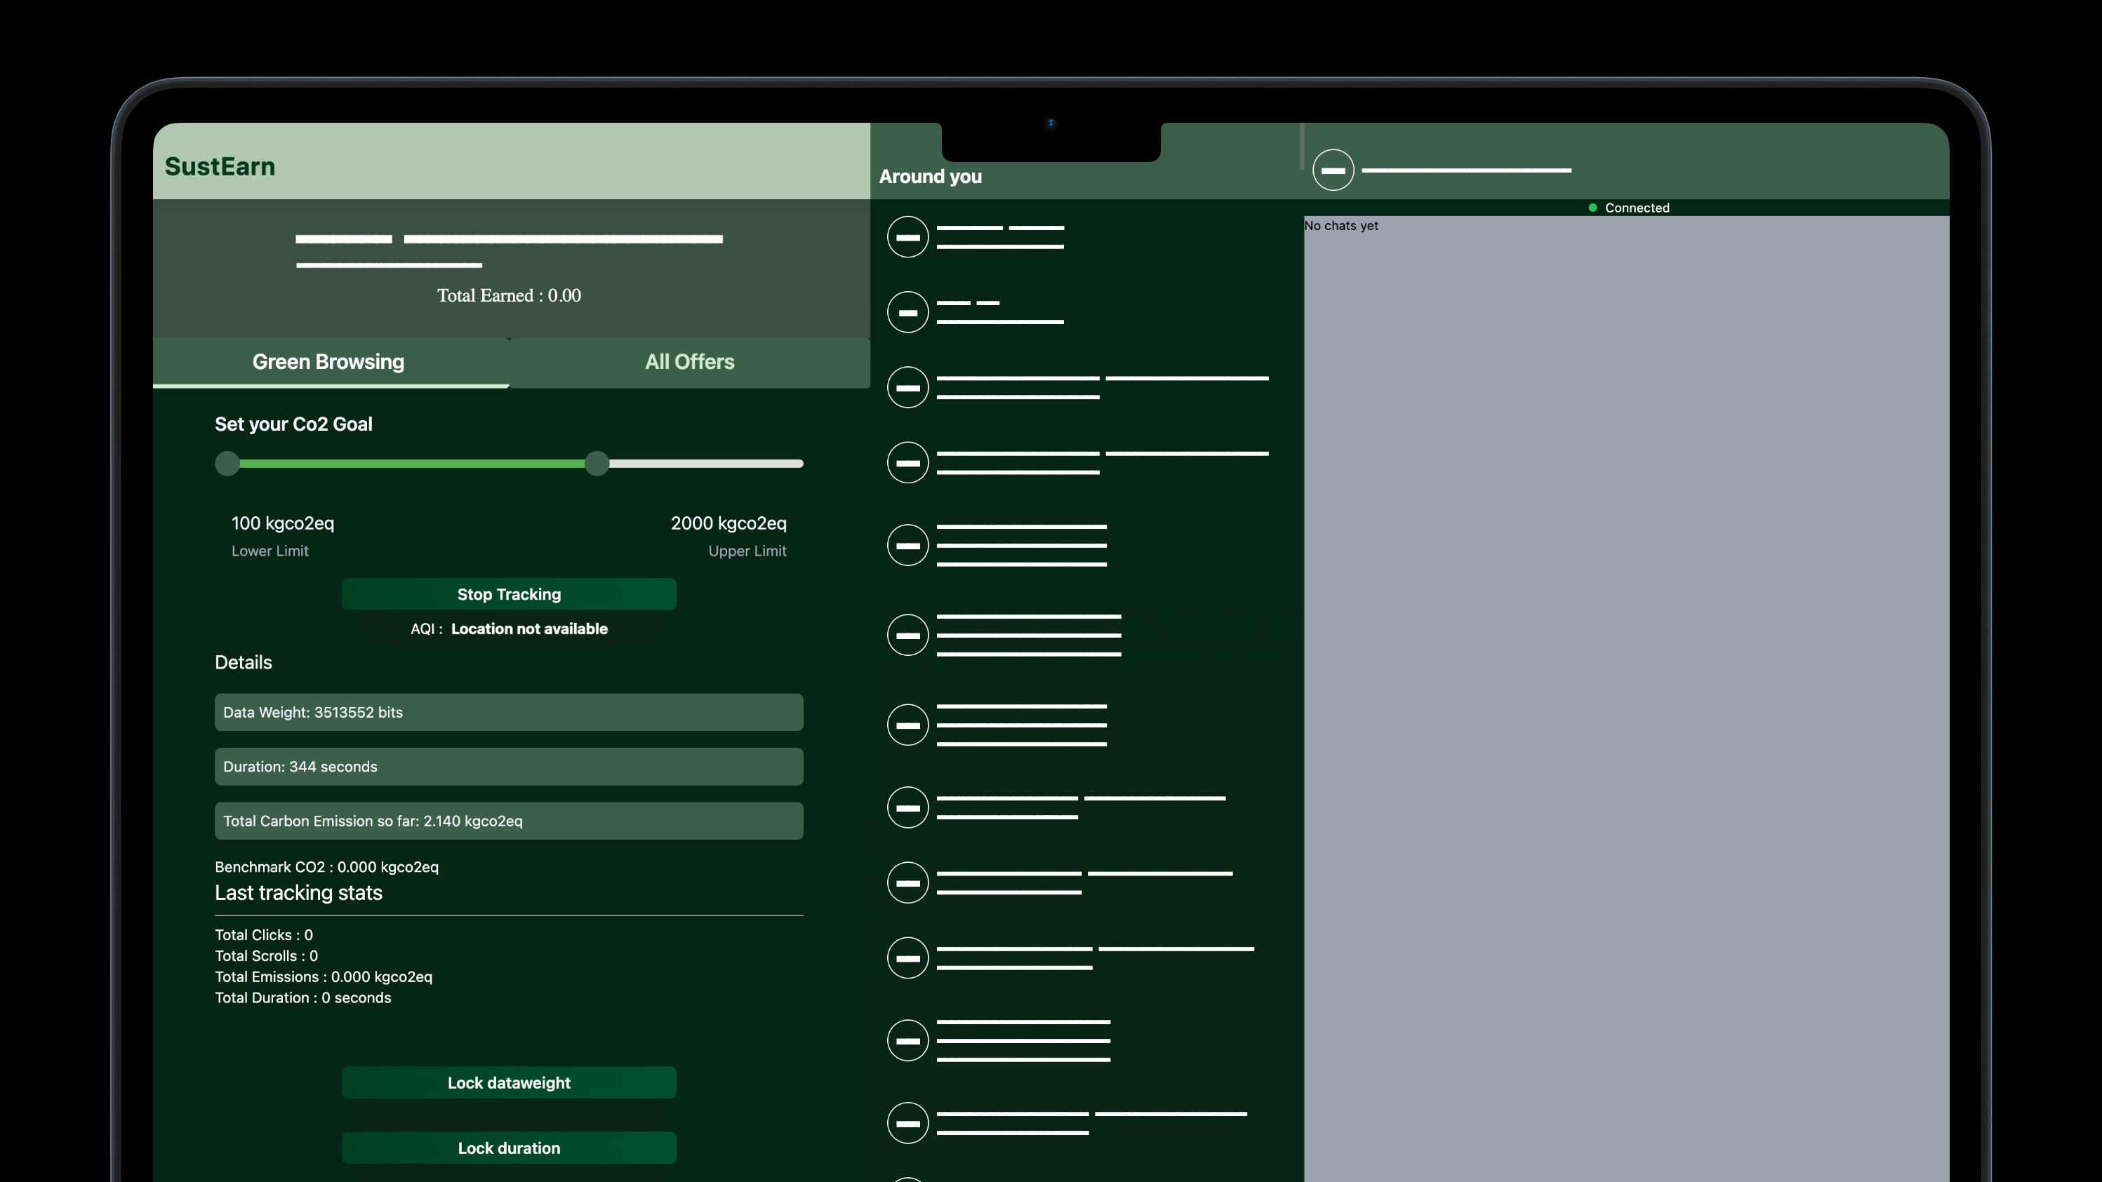Switch to the Green Browsing tab
This screenshot has width=2102, height=1182.
pyautogui.click(x=328, y=361)
